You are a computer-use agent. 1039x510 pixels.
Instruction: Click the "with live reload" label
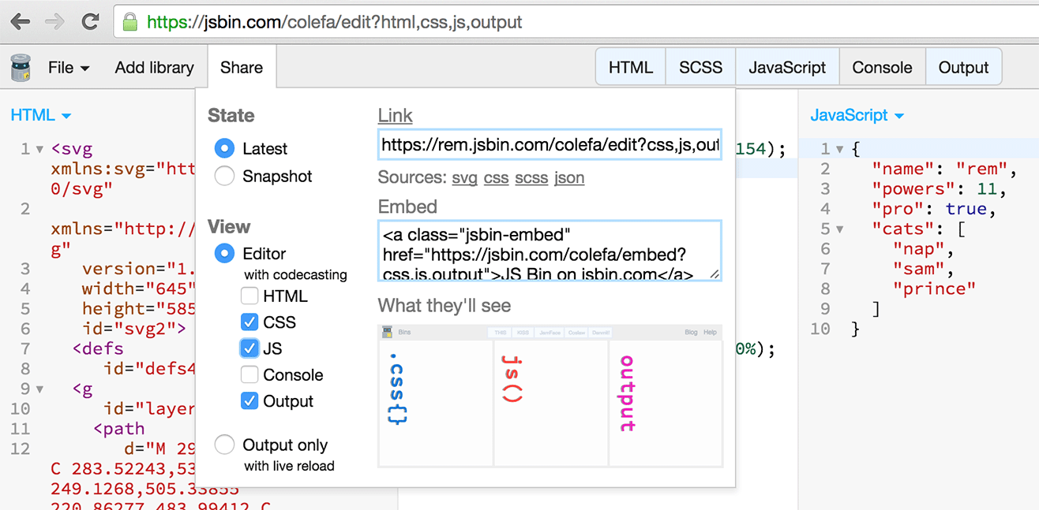pos(289,466)
